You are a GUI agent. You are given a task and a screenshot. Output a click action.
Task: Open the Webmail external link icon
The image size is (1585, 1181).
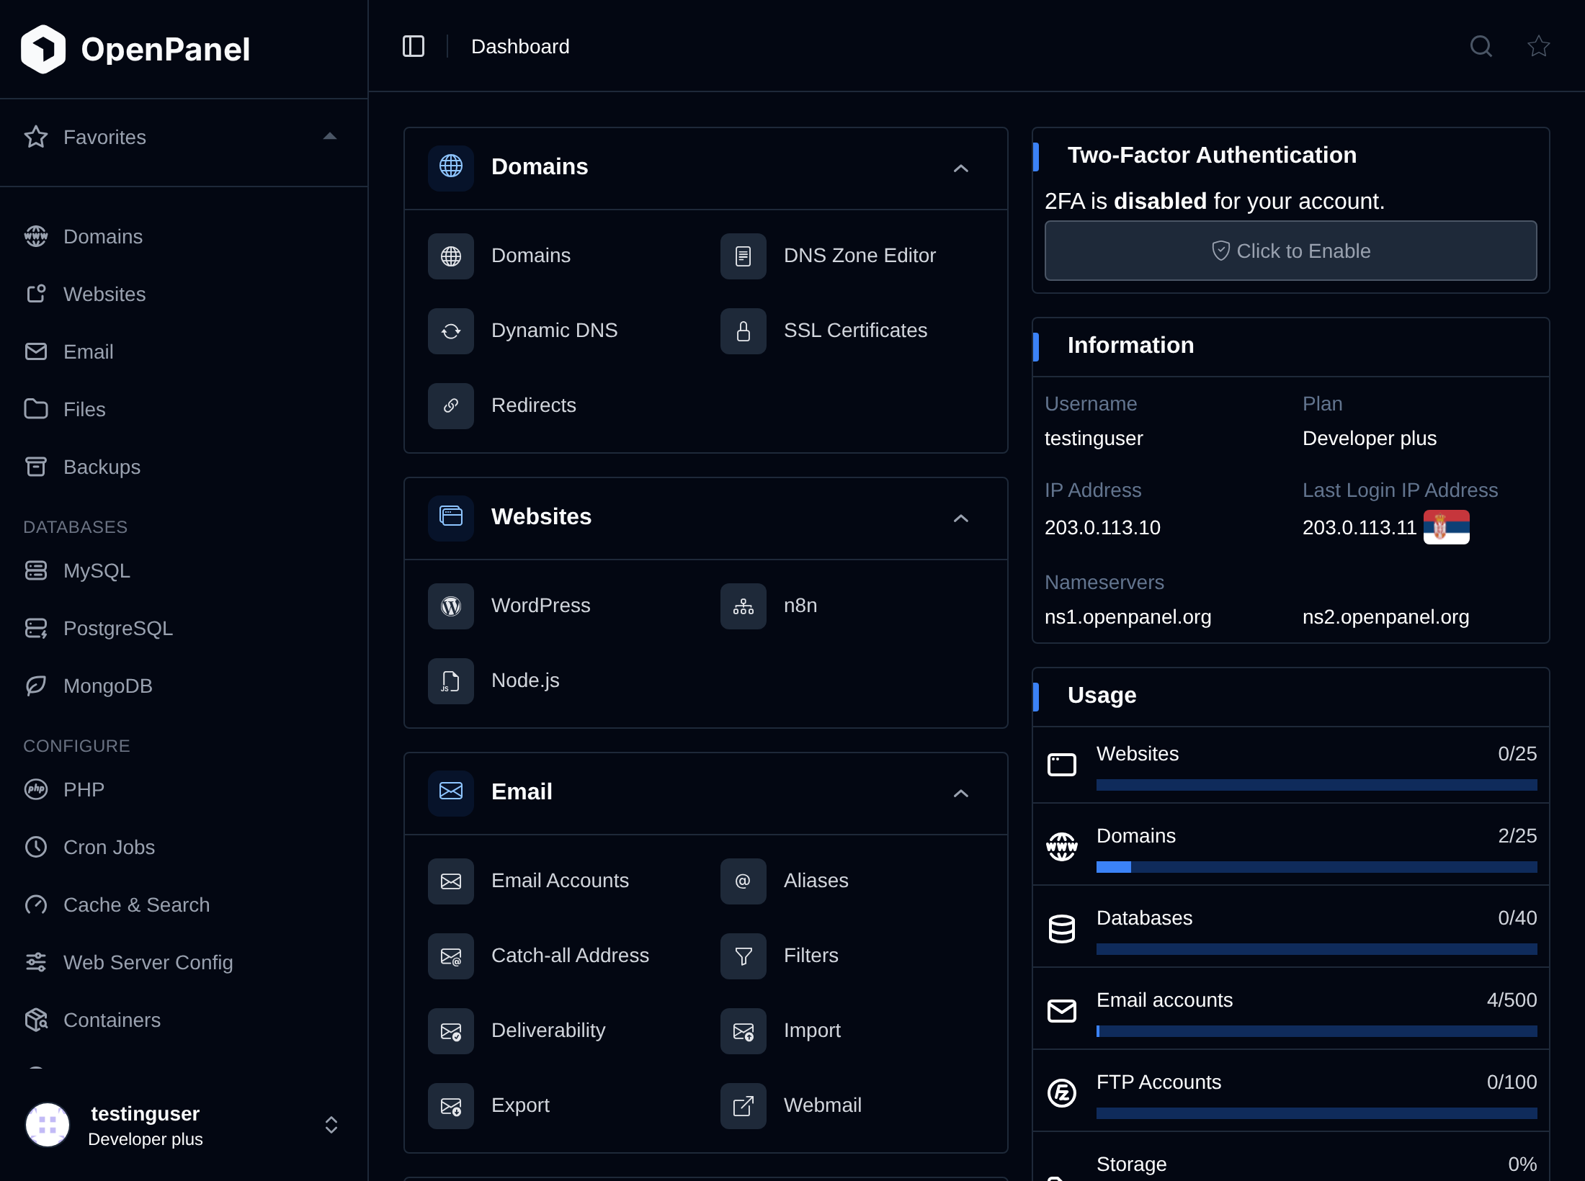click(x=744, y=1106)
